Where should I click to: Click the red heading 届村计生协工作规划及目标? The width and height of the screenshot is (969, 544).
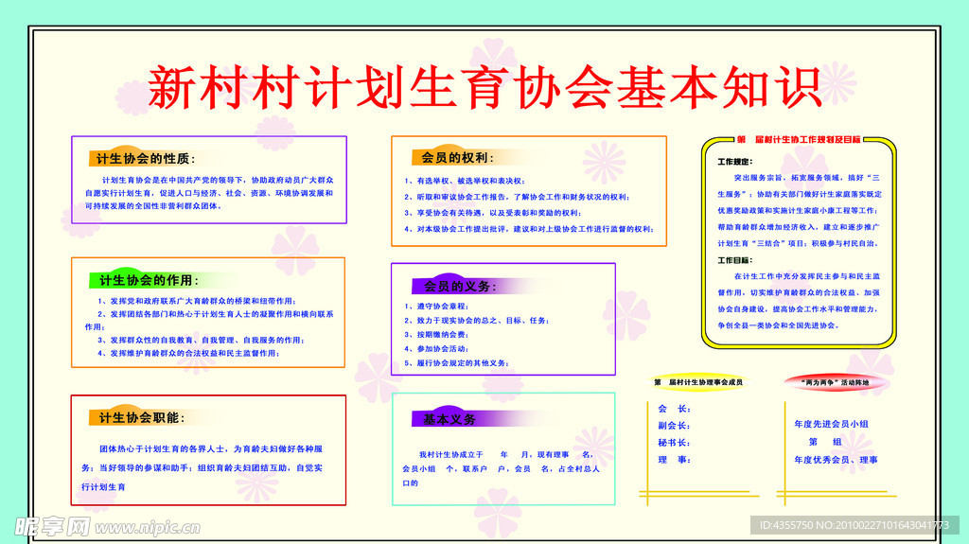[799, 140]
